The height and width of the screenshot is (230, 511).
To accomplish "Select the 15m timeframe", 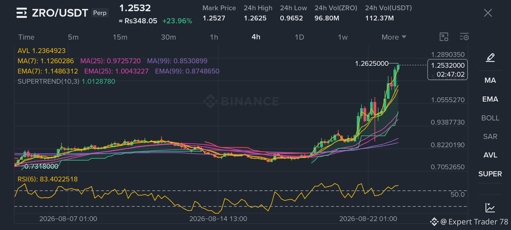I will click(x=120, y=37).
